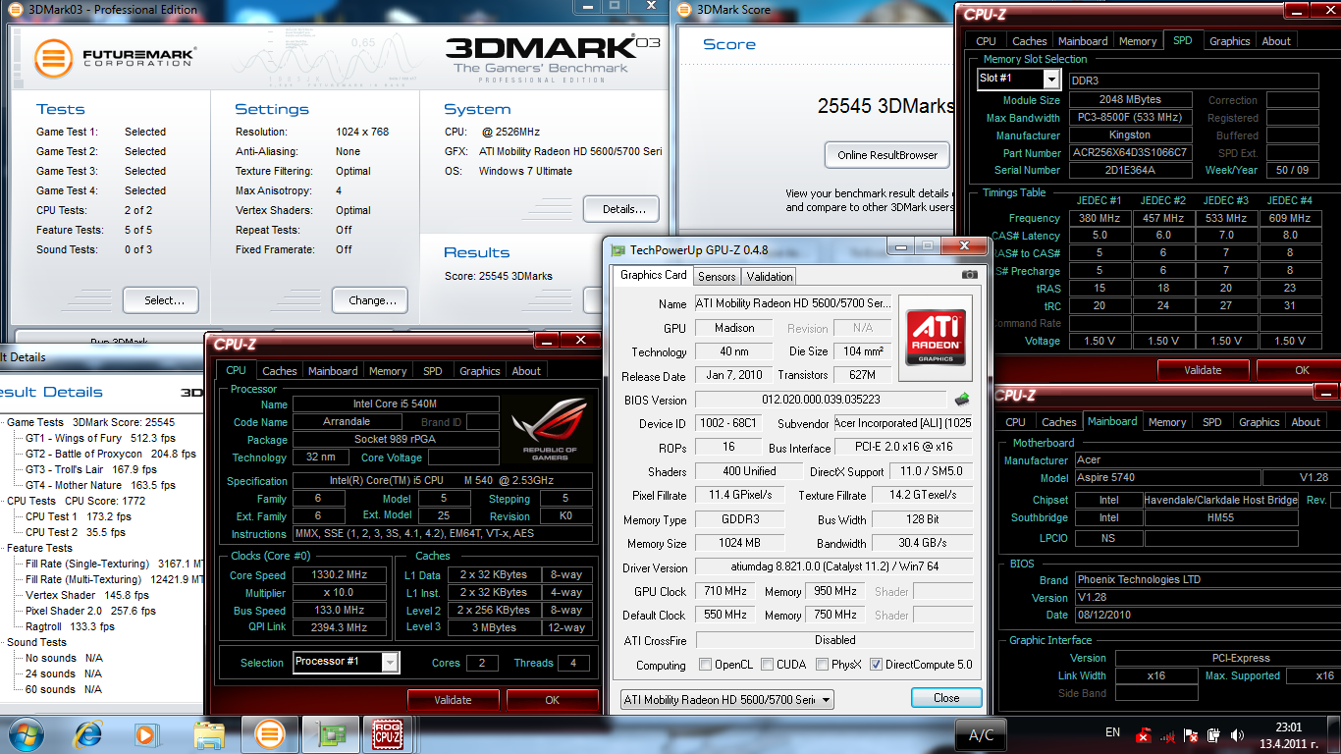This screenshot has width=1341, height=754.
Task: Switch to the Validation tab in GPU-Z
Action: click(770, 277)
